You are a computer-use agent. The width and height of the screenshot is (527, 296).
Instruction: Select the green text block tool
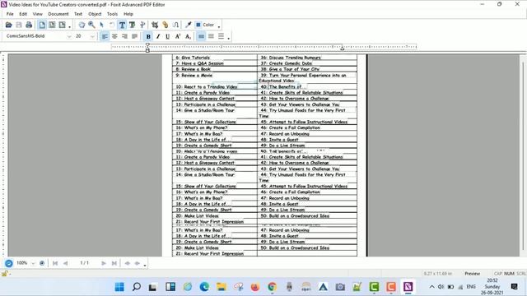coord(132,25)
